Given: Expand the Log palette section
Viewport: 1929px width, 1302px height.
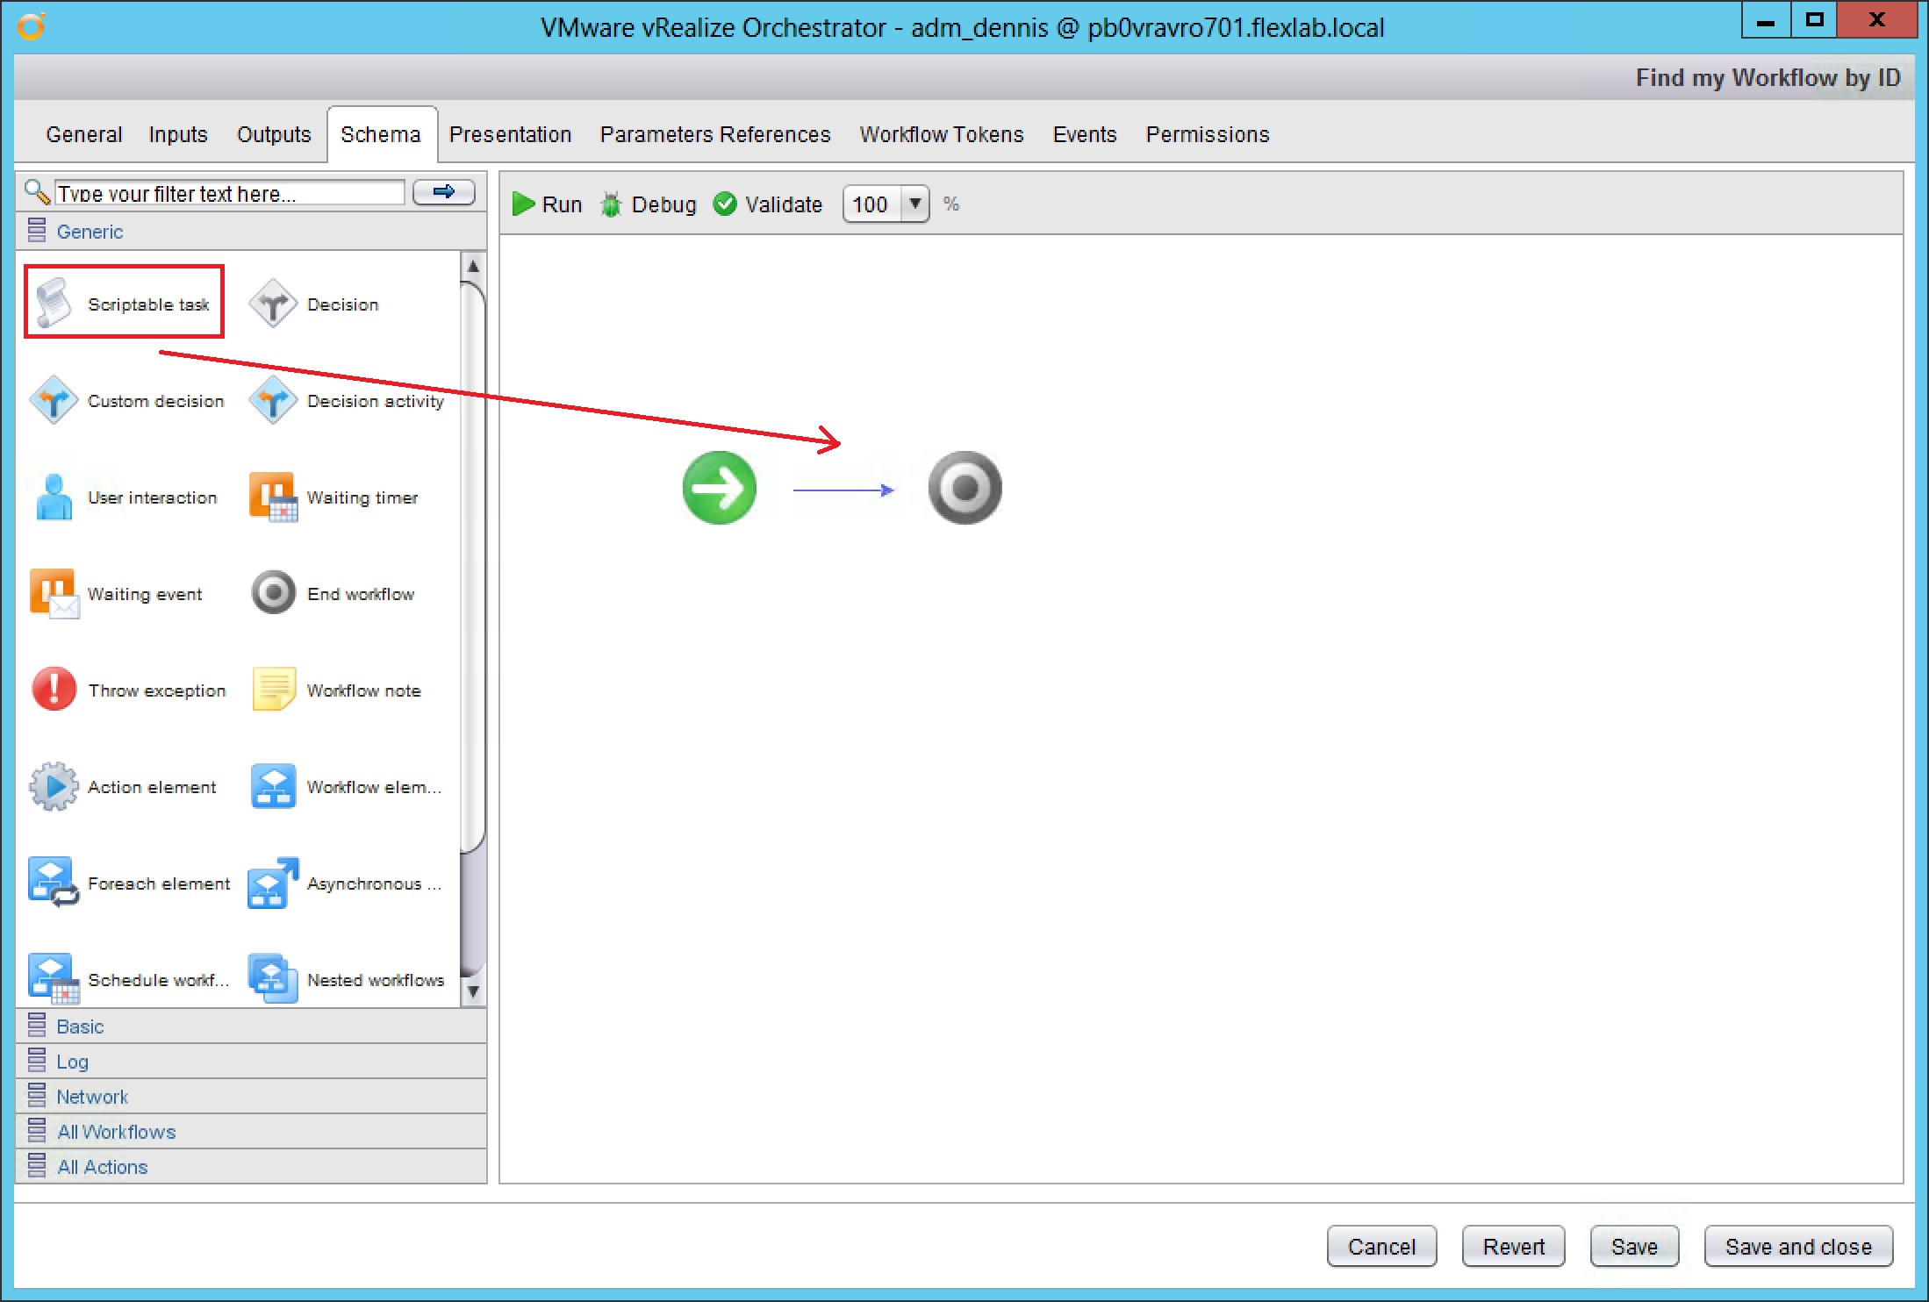Looking at the screenshot, I should tap(251, 1061).
